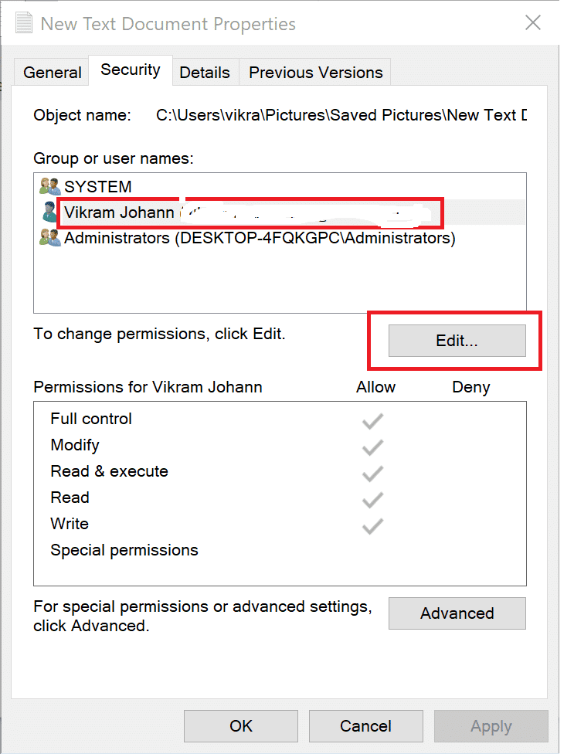
Task: Click the document icon in title bar
Action: tap(24, 23)
